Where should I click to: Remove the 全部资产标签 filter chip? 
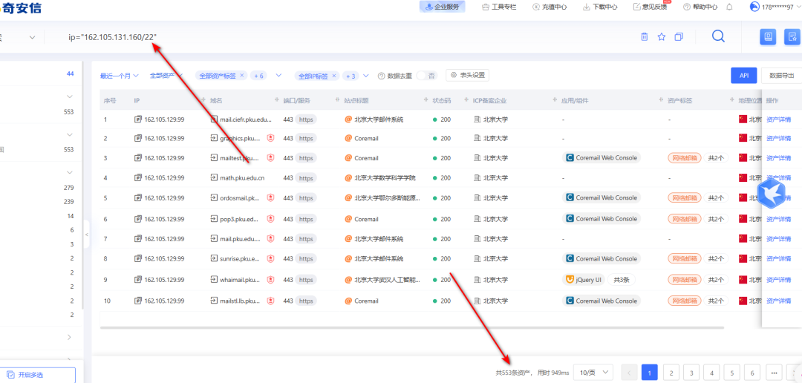tap(242, 75)
